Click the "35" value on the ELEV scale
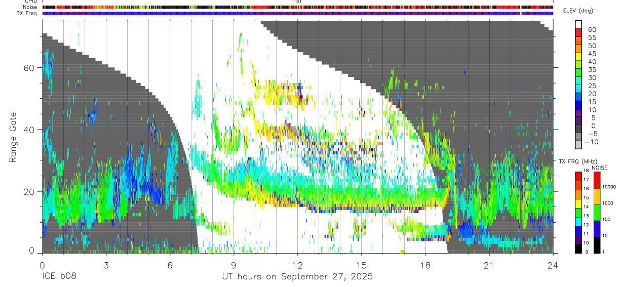The width and height of the screenshot is (622, 287). (x=592, y=70)
